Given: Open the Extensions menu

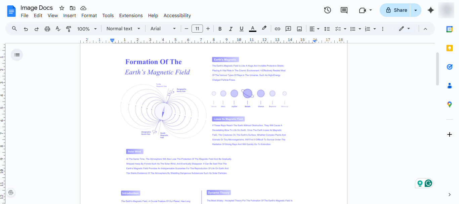Looking at the screenshot, I should tap(131, 15).
